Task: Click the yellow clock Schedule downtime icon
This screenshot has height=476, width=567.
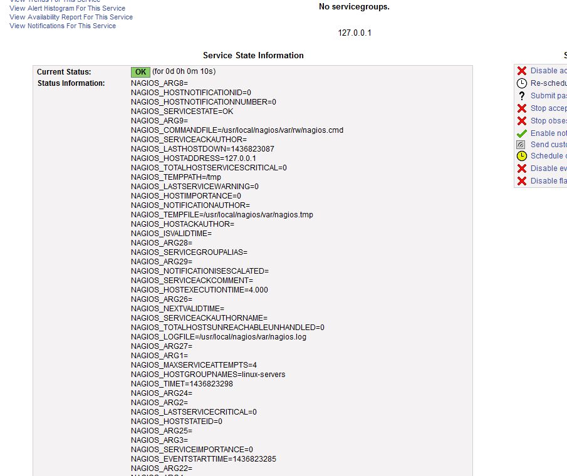Action: (521, 156)
